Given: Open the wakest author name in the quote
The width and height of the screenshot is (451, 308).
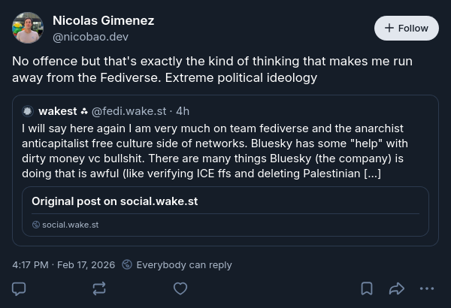Looking at the screenshot, I should 58,111.
